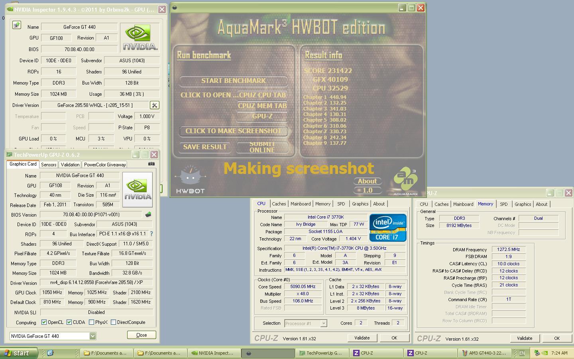Click the CPUZ CPU TAB button
Viewport: 574px width, 359px height.
(x=262, y=95)
